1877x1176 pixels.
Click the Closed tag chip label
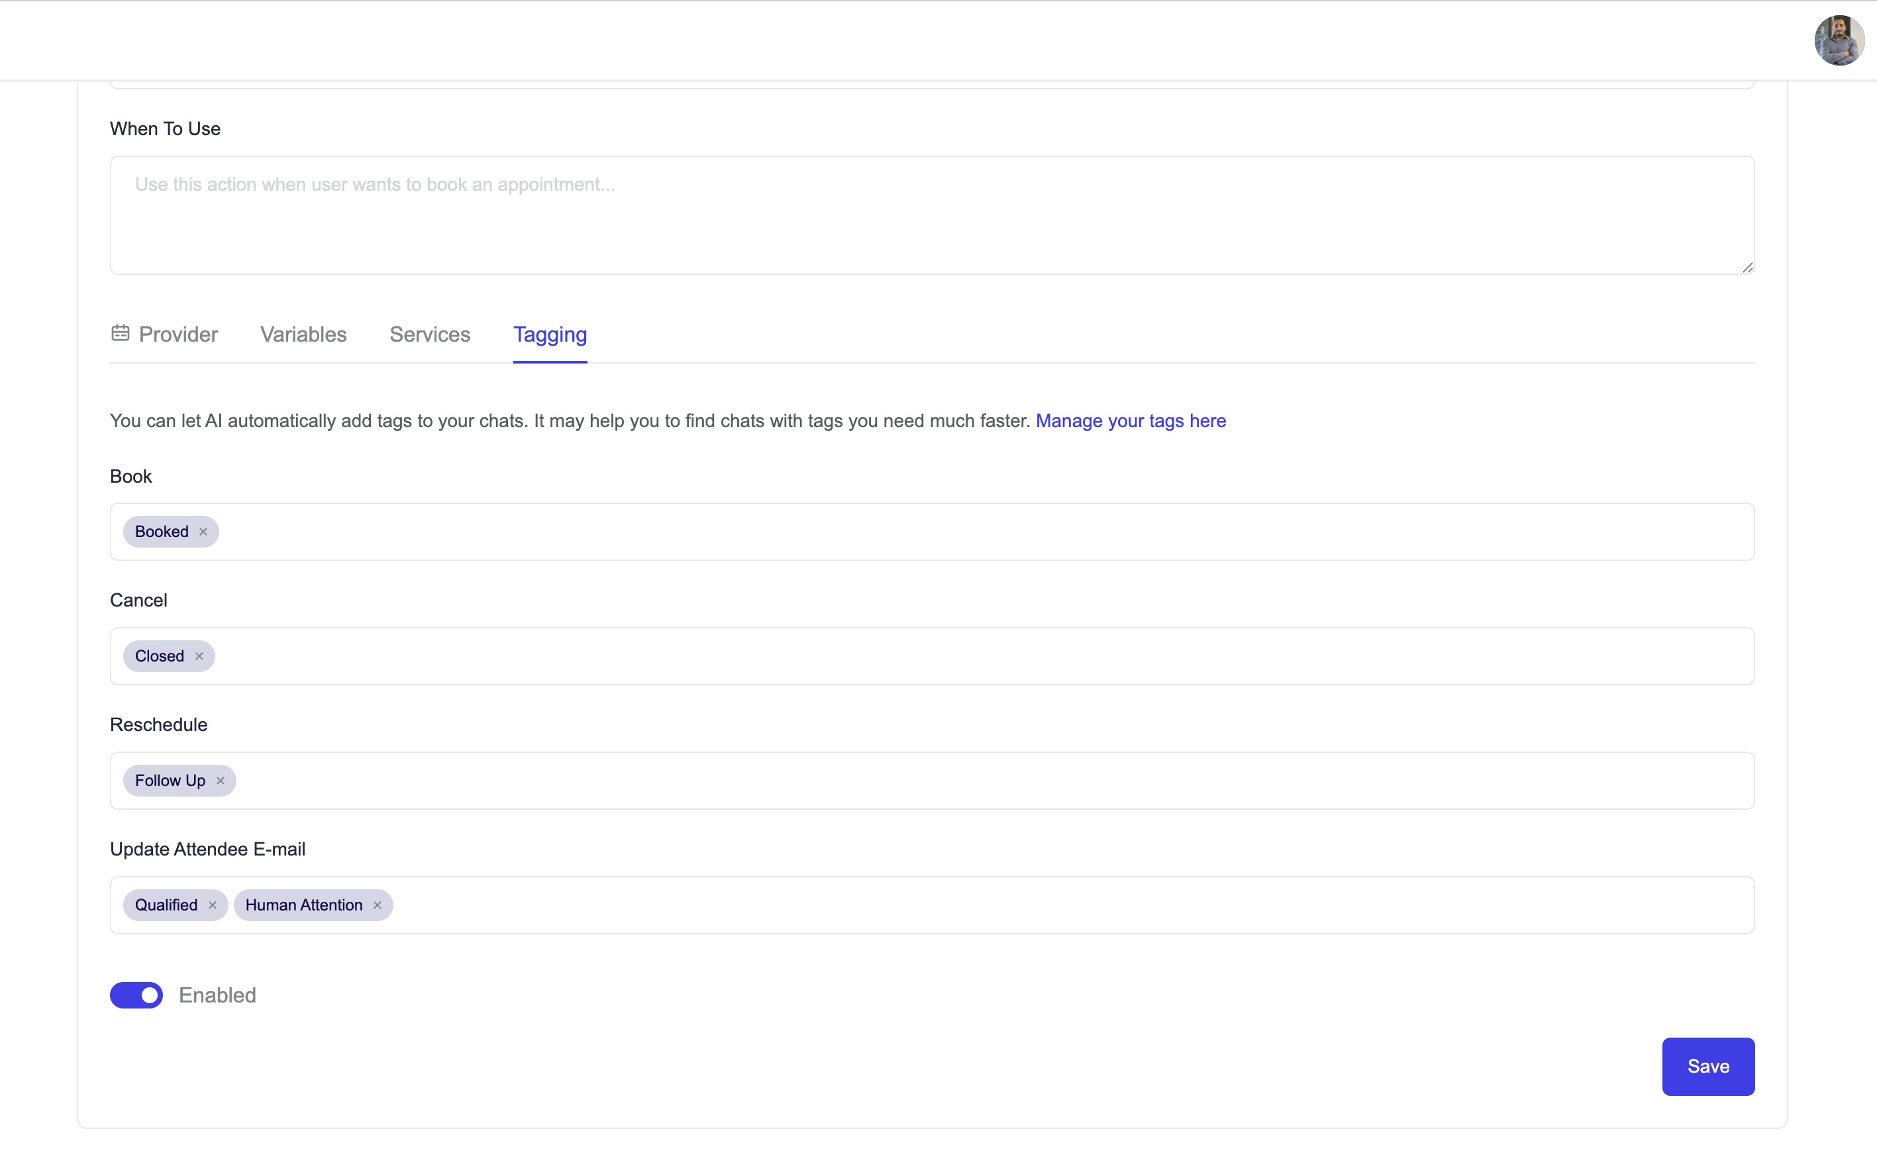[x=160, y=656]
